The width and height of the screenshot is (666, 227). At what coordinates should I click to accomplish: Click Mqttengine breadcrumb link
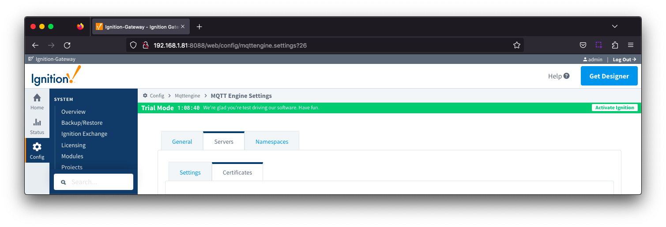[187, 96]
